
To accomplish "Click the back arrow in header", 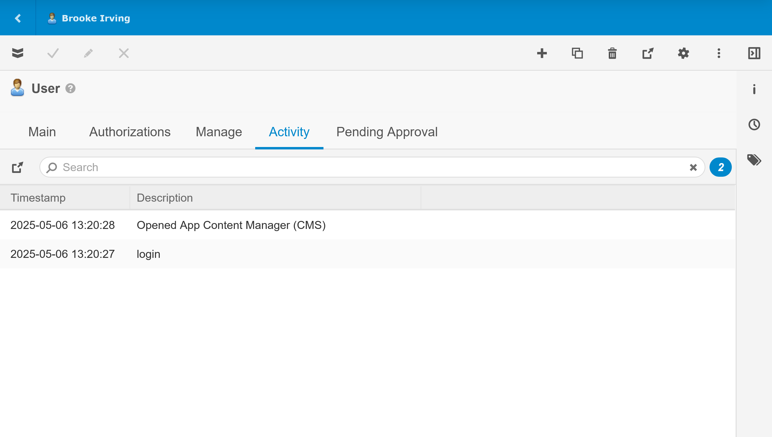I will [18, 18].
